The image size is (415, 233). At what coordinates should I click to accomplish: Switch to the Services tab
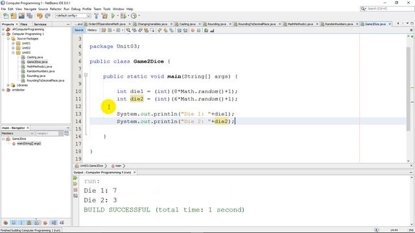pyautogui.click(x=40, y=24)
